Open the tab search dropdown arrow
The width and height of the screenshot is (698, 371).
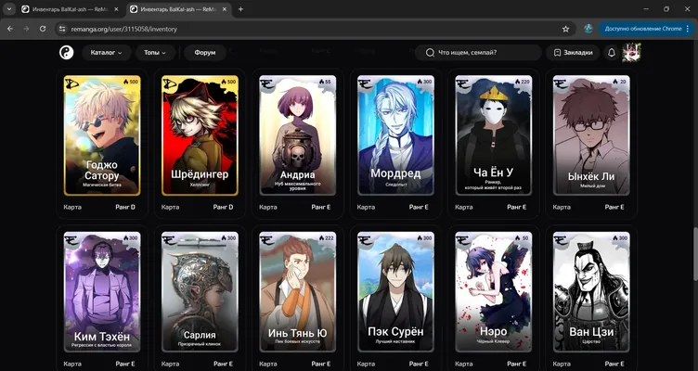pyautogui.click(x=9, y=9)
